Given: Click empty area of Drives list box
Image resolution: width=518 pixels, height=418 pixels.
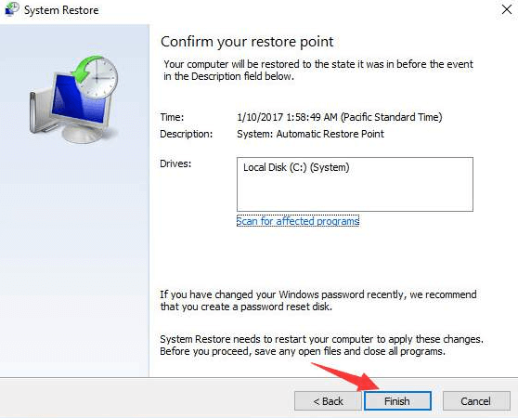Looking at the screenshot, I should click(355, 193).
